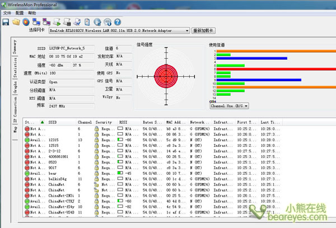
Task: Click the green status circle for SSID bear
Action: coord(27,173)
